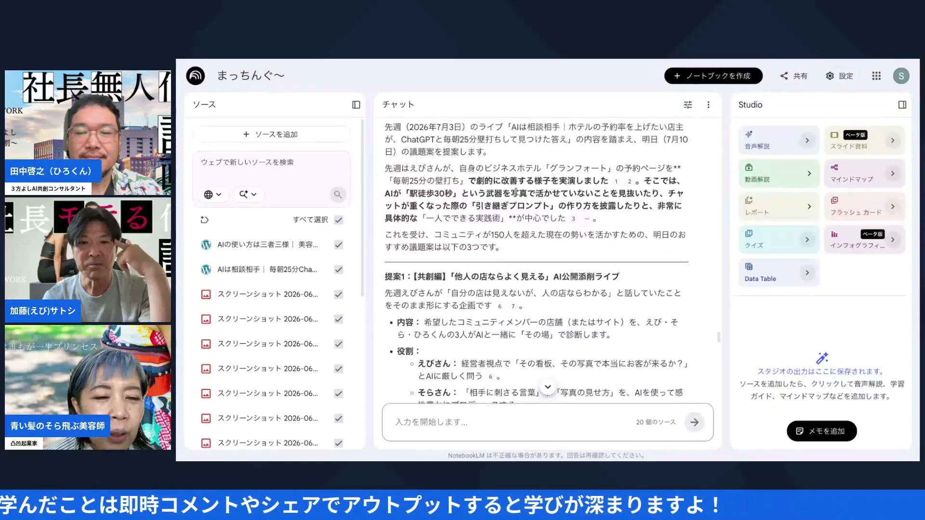Click the Data Table icon

(749, 267)
